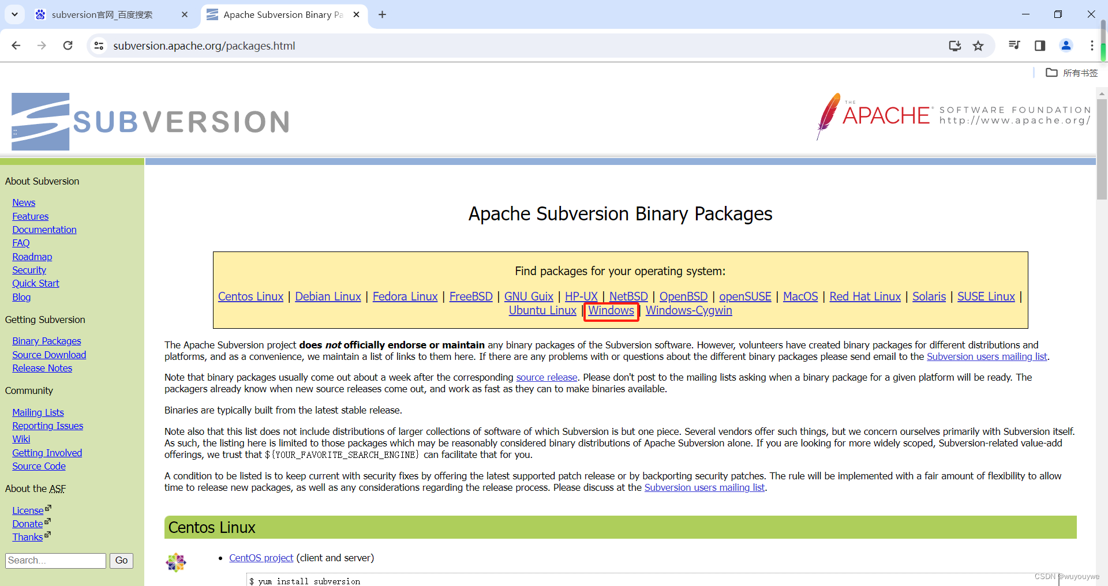Open a new tab with plus
This screenshot has width=1108, height=586.
point(382,14)
